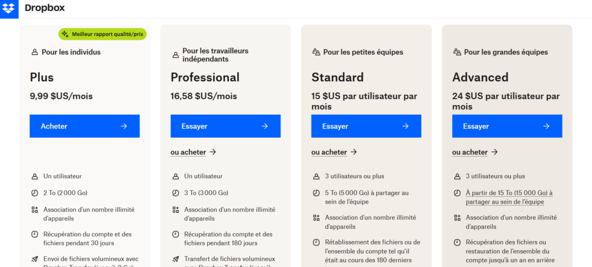592x267 pixels.
Task: Open the À partir de 15 To underlined link
Action: pos(509,198)
